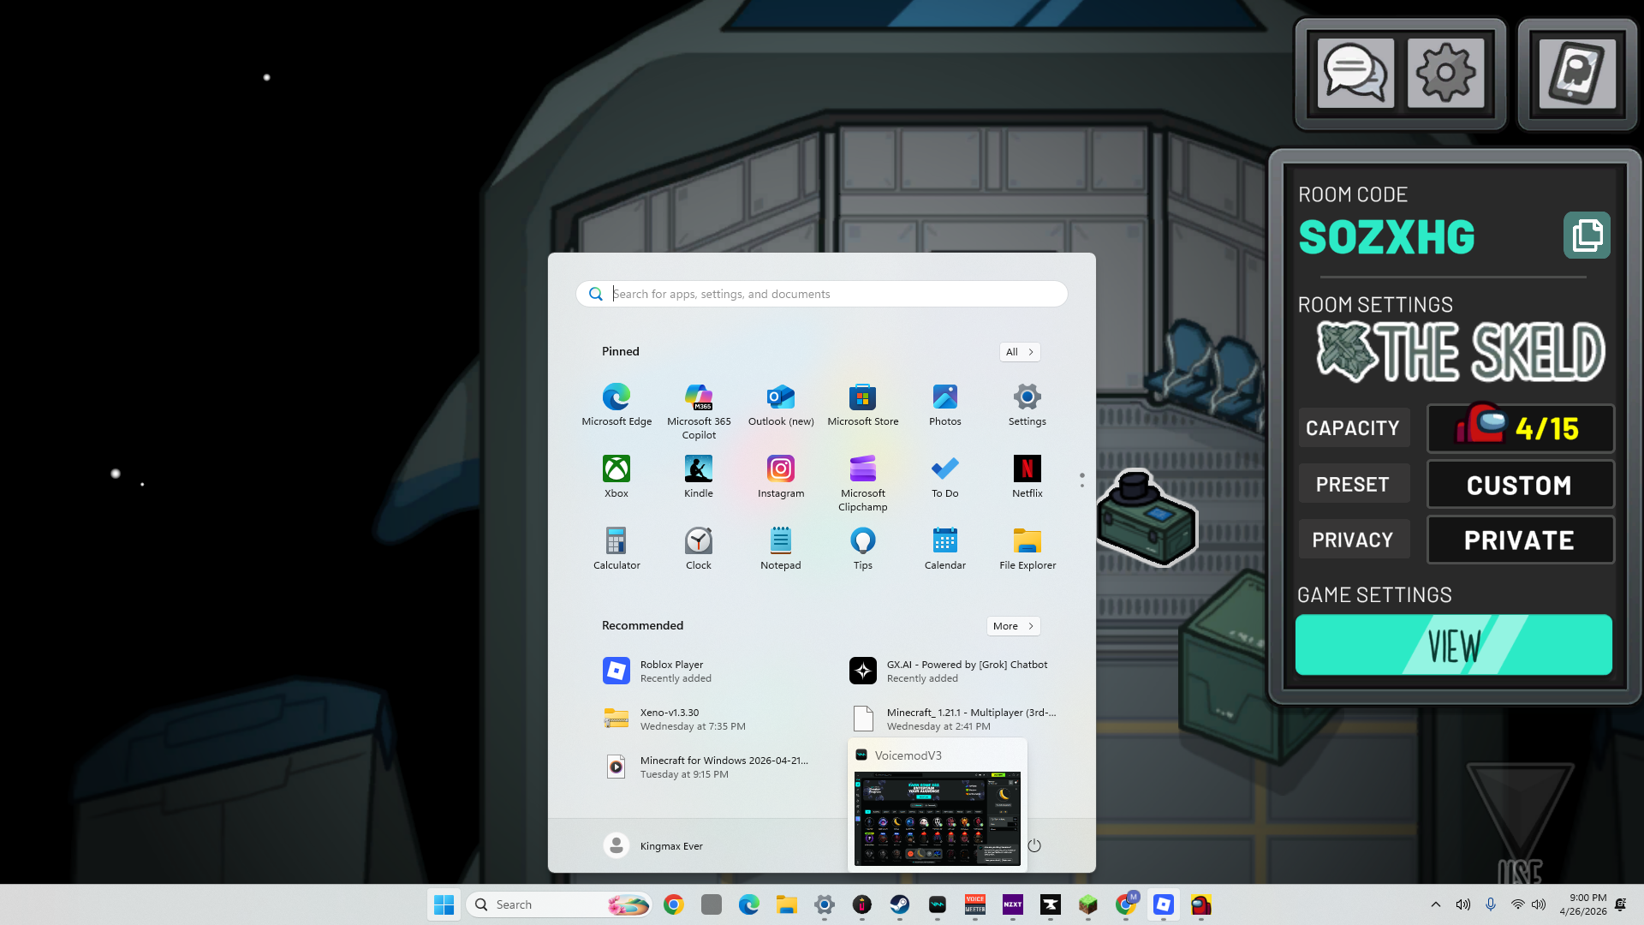1644x925 pixels.
Task: Open the Photos pinned app
Action: click(x=945, y=405)
